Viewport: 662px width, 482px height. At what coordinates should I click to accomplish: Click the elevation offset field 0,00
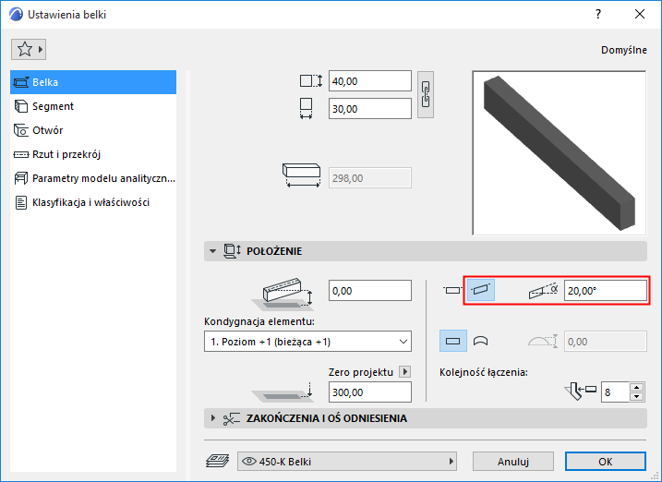pos(370,291)
